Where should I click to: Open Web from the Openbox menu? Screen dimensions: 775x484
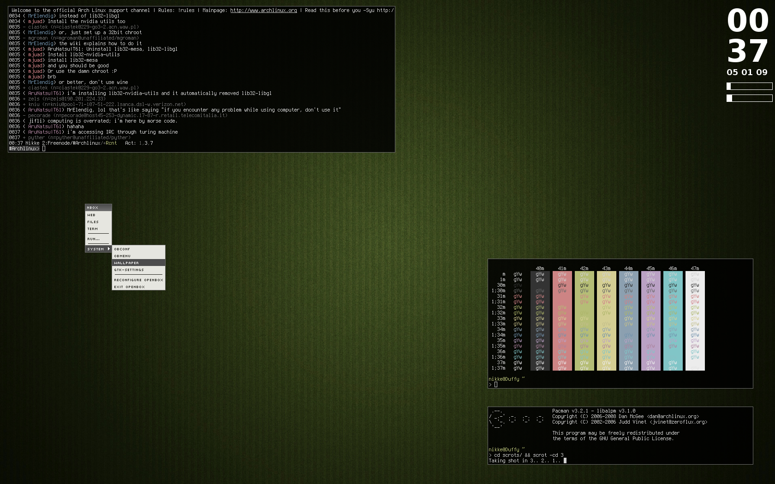coord(98,215)
